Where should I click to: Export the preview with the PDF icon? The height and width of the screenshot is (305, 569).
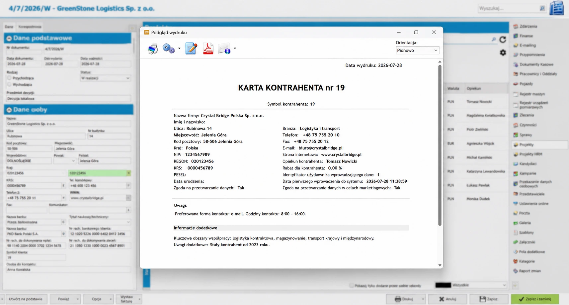coord(208,49)
